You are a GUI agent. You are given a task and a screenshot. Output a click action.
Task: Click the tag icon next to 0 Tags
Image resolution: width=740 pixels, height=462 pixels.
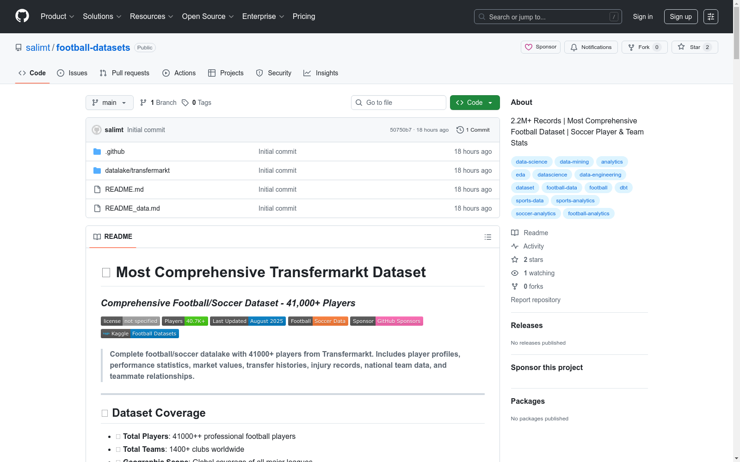tap(185, 103)
